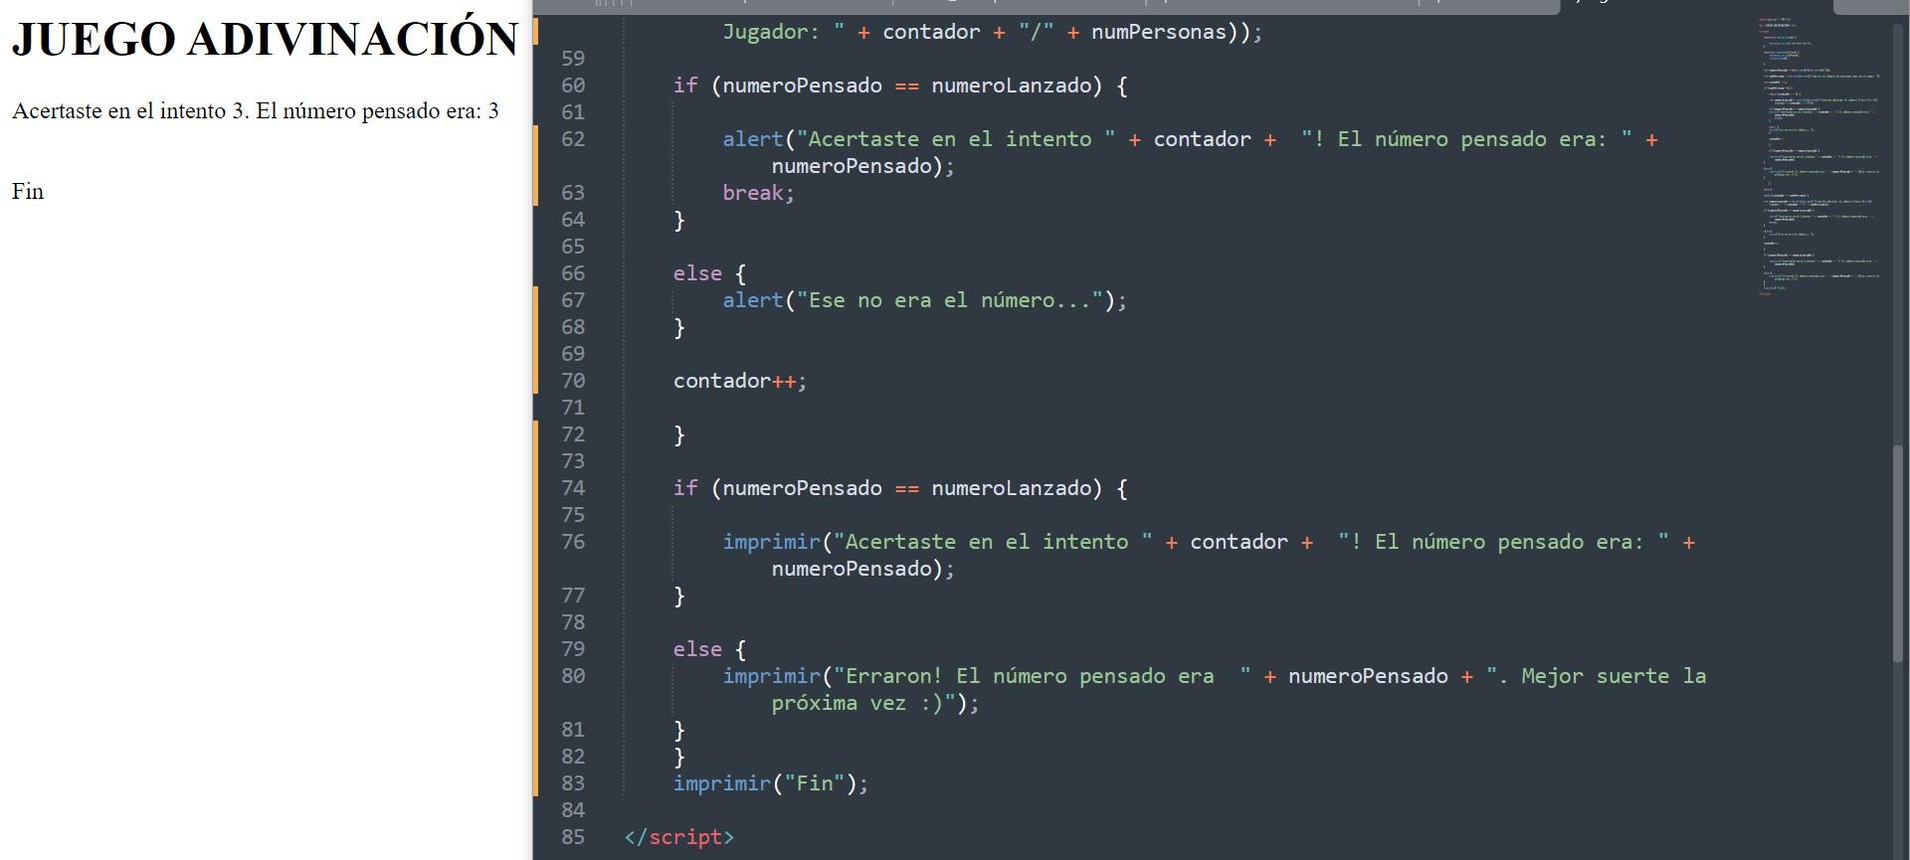Click "numeroPensado" on line 80

[1368, 676]
